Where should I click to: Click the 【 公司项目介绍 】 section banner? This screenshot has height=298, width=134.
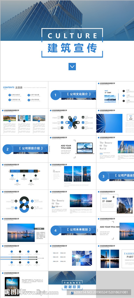pyautogui.click(x=31, y=148)
